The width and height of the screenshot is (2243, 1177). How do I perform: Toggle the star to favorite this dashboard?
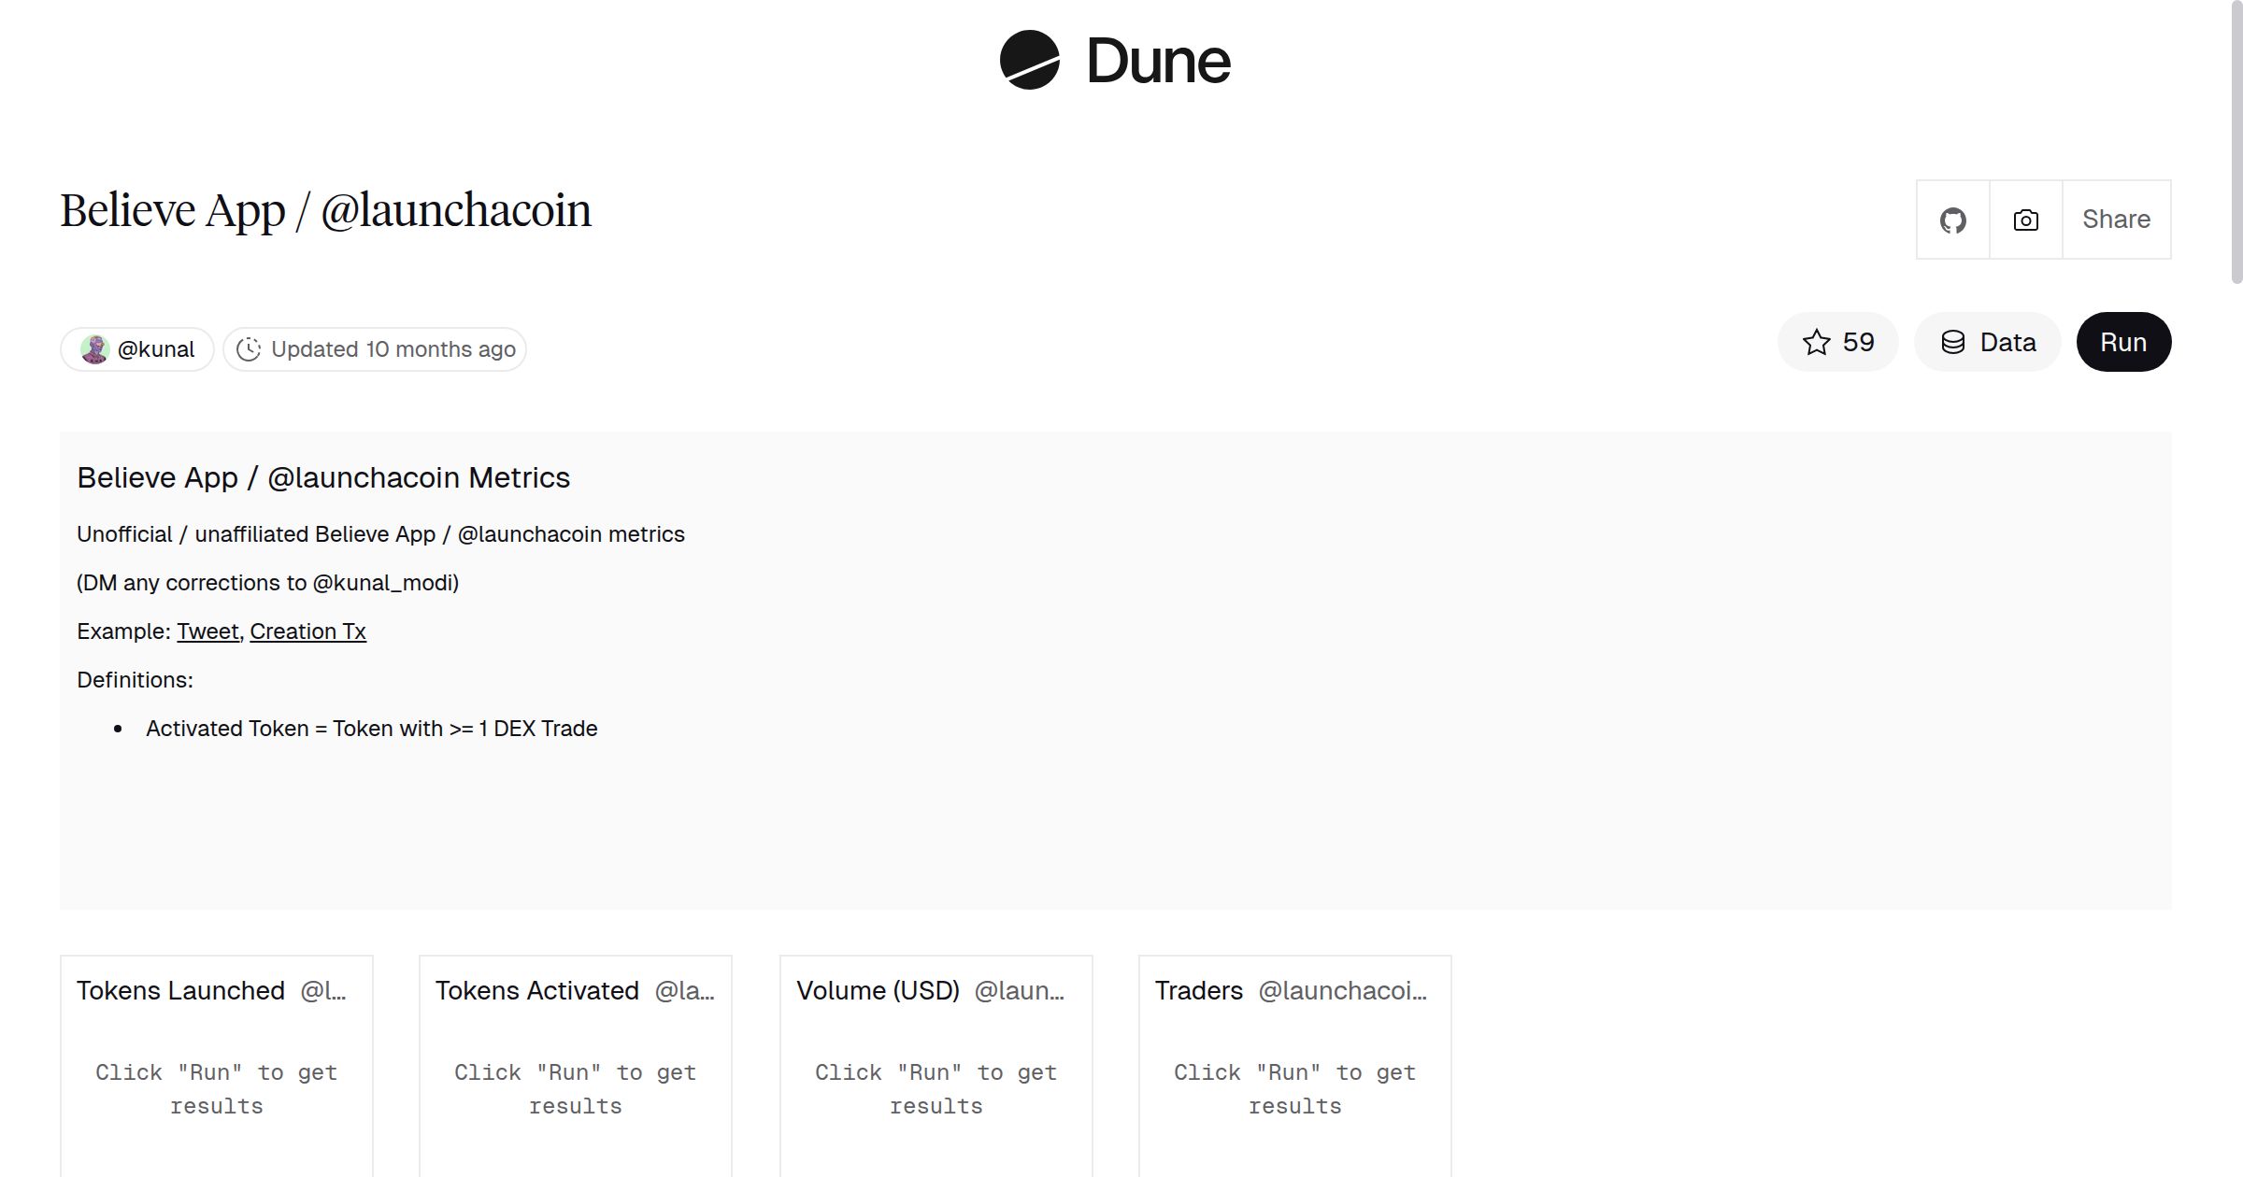point(1816,342)
